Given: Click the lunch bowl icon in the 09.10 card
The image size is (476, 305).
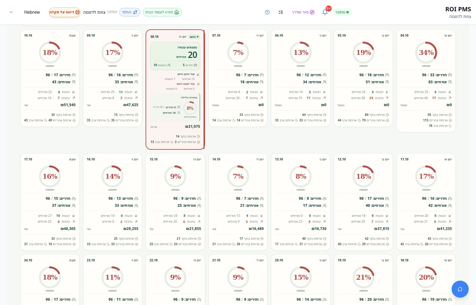Looking at the screenshot, I should point(136,120).
